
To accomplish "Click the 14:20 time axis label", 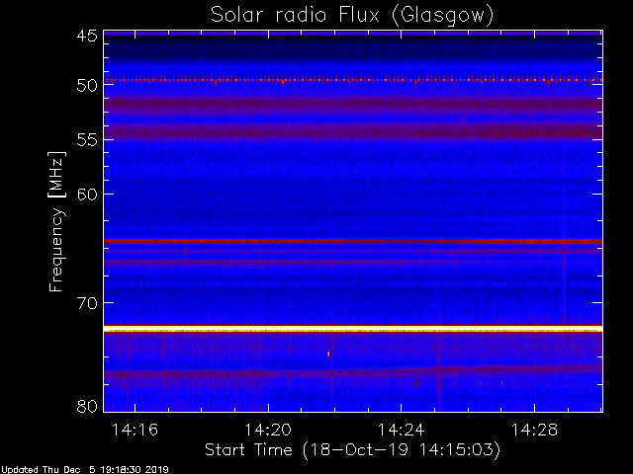I will [x=268, y=430].
